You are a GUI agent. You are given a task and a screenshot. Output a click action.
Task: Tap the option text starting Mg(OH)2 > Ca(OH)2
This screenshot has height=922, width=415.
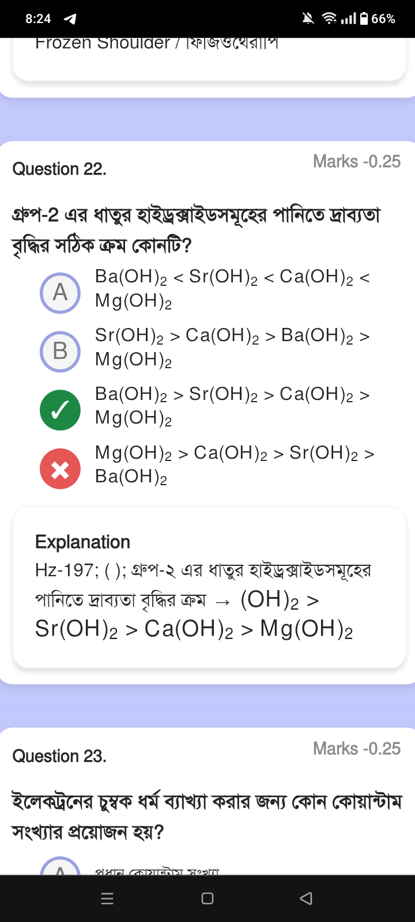(234, 464)
